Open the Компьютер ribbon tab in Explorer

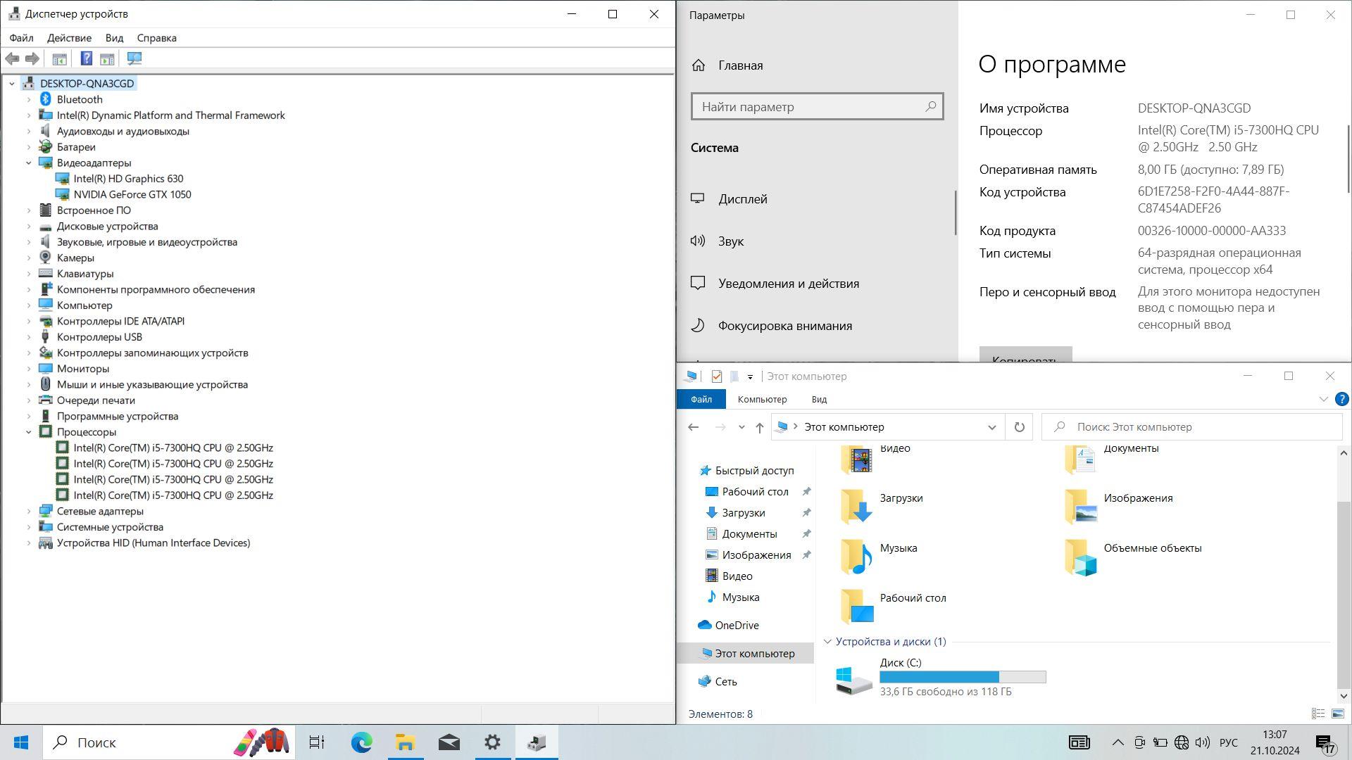point(762,399)
